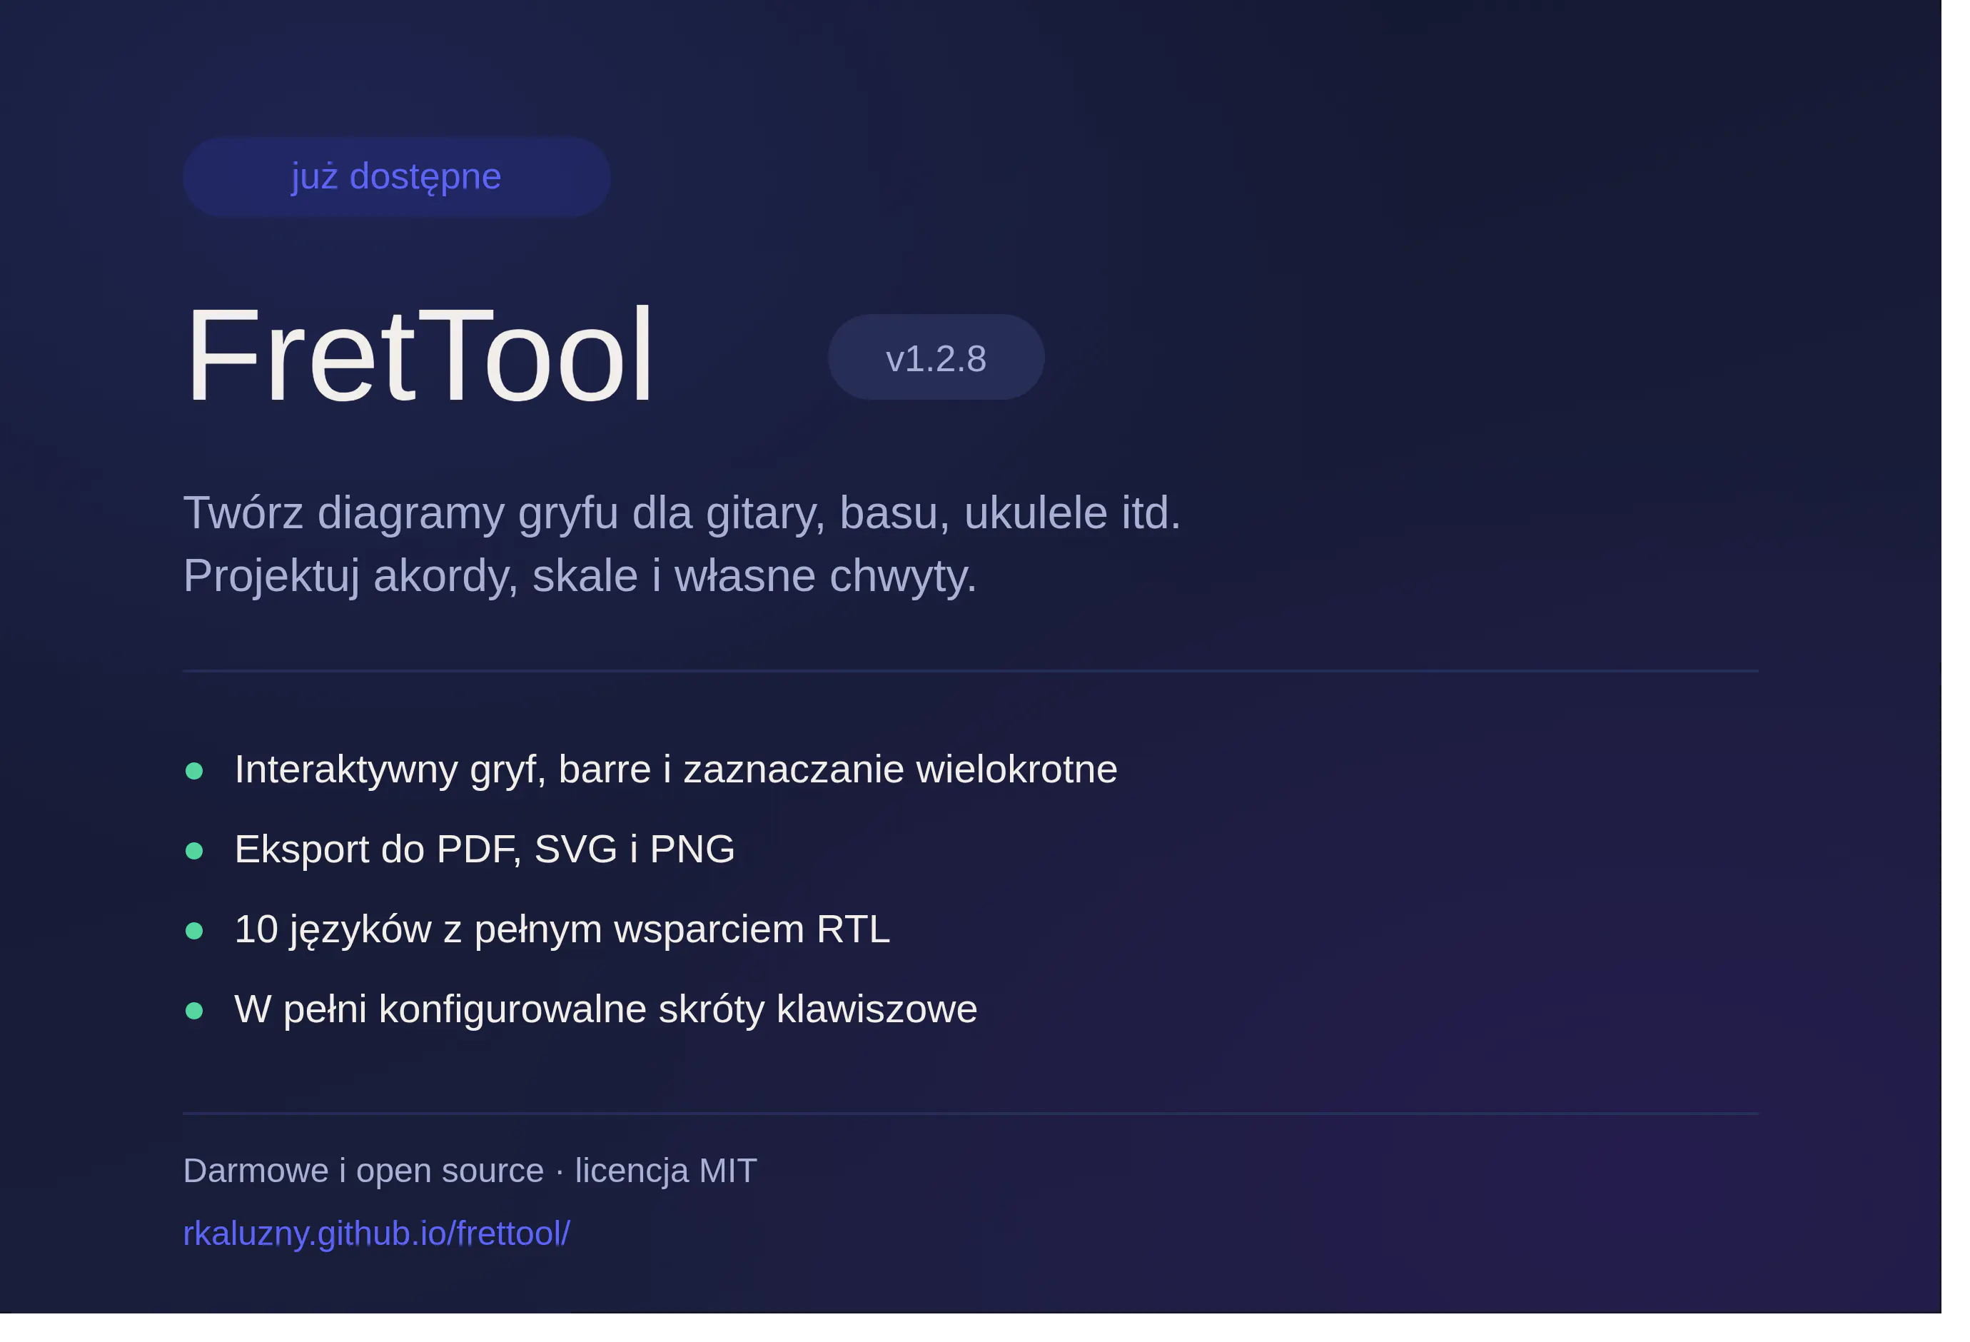
Task: Click the line 'Projektuj akordy, skale i własne chwyty.'
Action: pos(580,577)
